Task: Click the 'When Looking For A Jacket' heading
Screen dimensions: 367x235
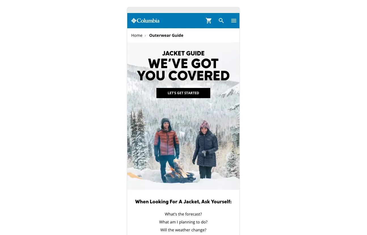Action: tap(183, 202)
